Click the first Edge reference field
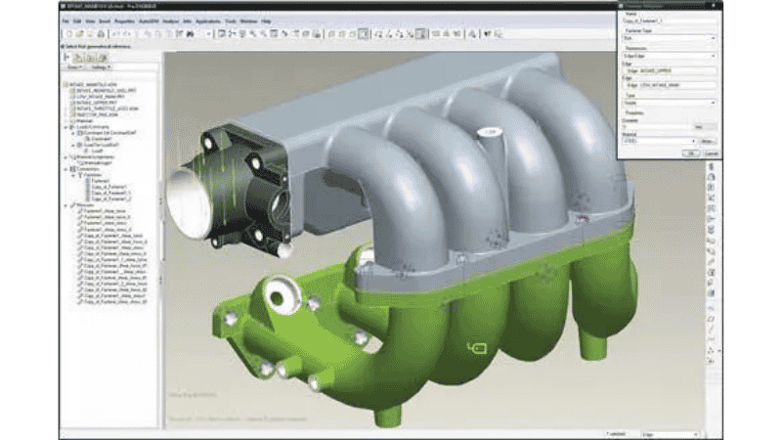This screenshot has height=440, width=782. (669, 70)
